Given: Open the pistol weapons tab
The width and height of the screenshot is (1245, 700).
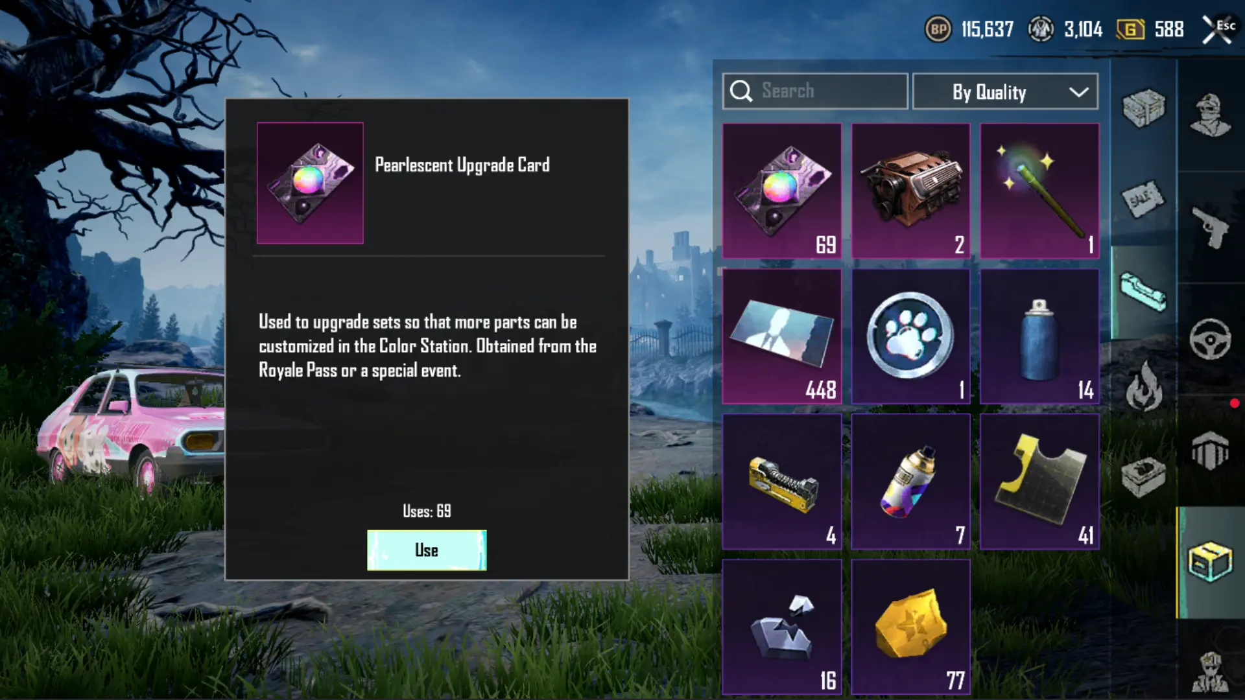Looking at the screenshot, I should (1210, 227).
